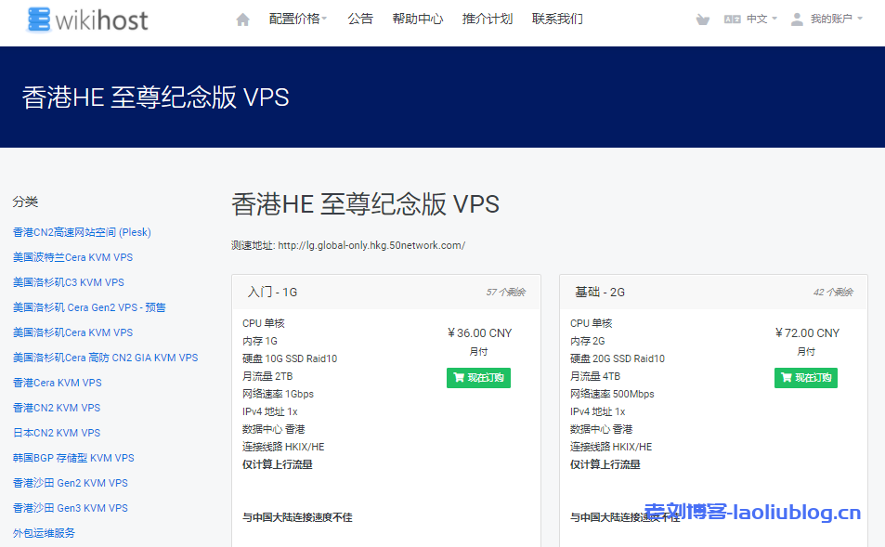Select 美国波特兰Cera KVM VPS category

tap(72, 257)
